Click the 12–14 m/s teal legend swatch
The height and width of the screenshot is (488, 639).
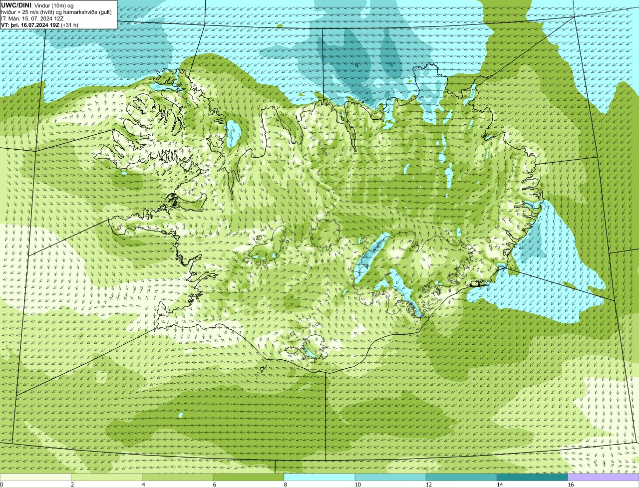461,478
